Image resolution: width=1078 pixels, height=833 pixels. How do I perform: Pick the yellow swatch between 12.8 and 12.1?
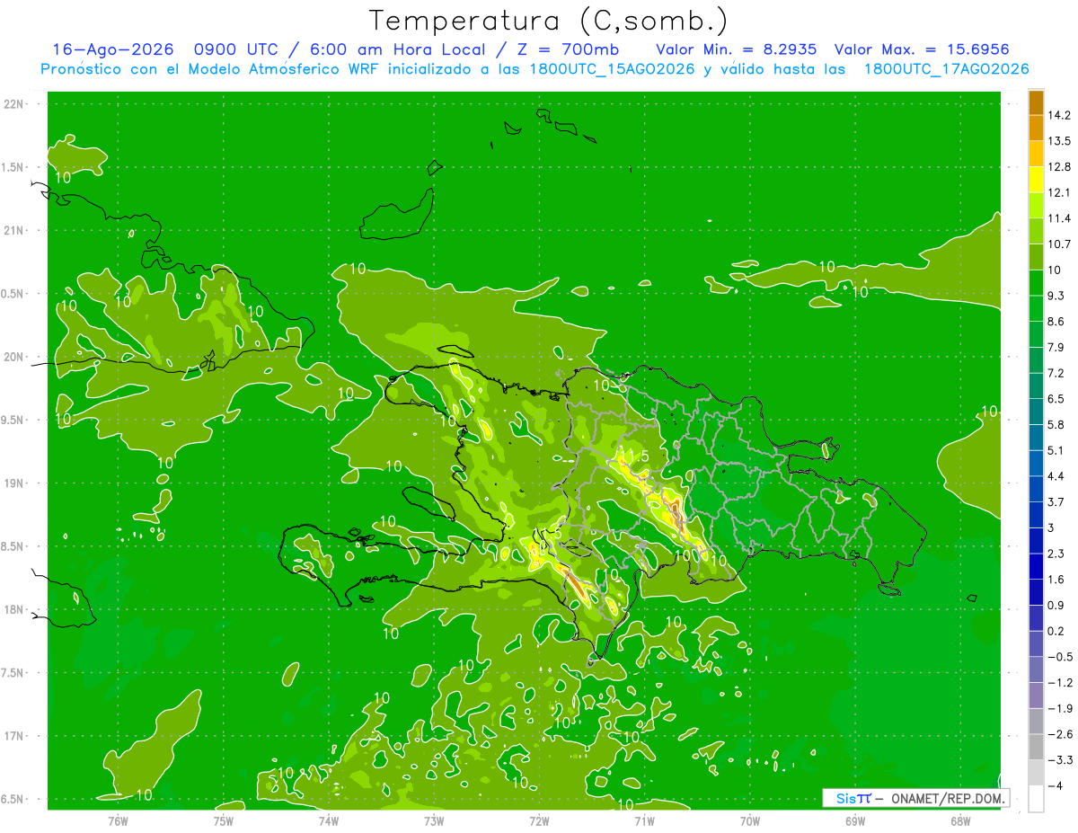(x=1036, y=179)
